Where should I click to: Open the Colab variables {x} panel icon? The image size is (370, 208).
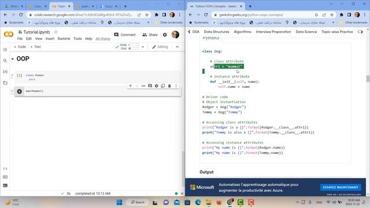(x=5, y=72)
